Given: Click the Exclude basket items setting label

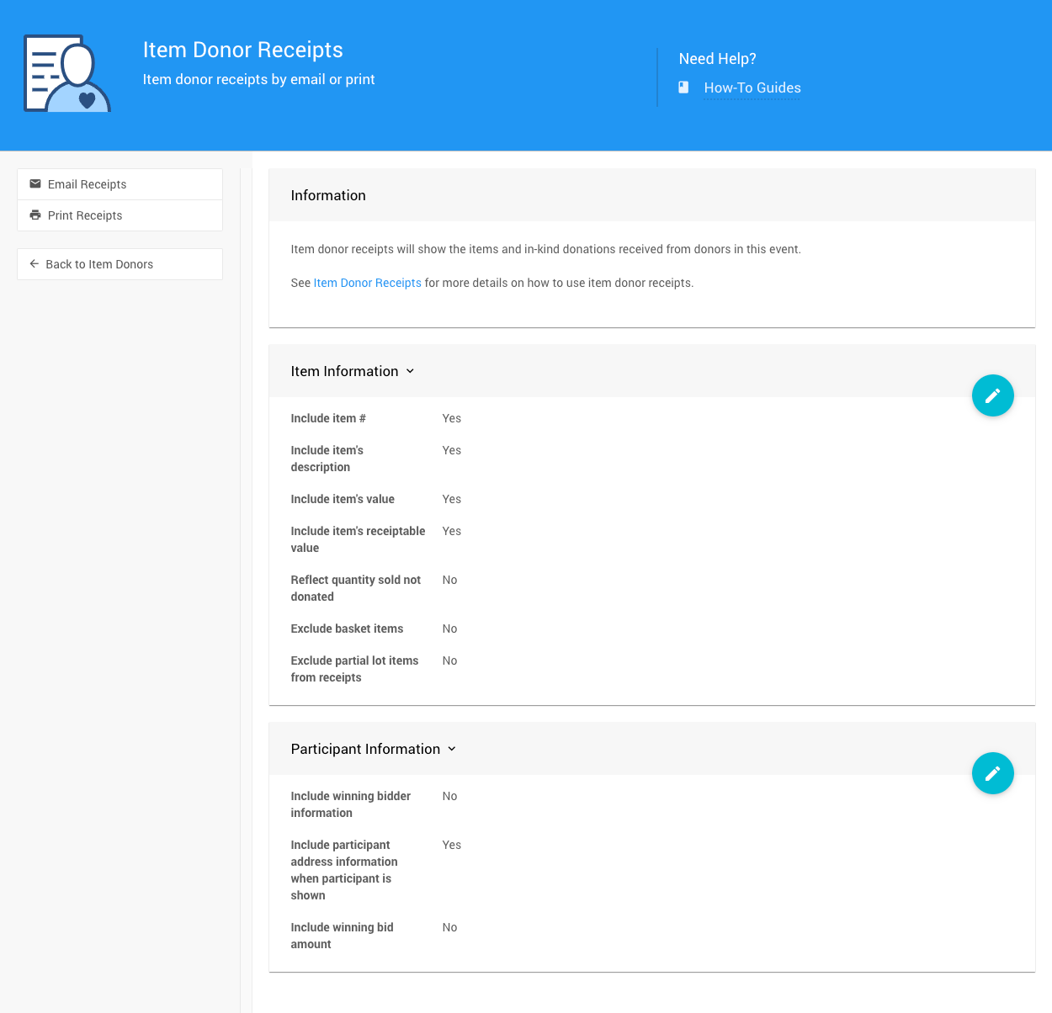Looking at the screenshot, I should (x=347, y=628).
